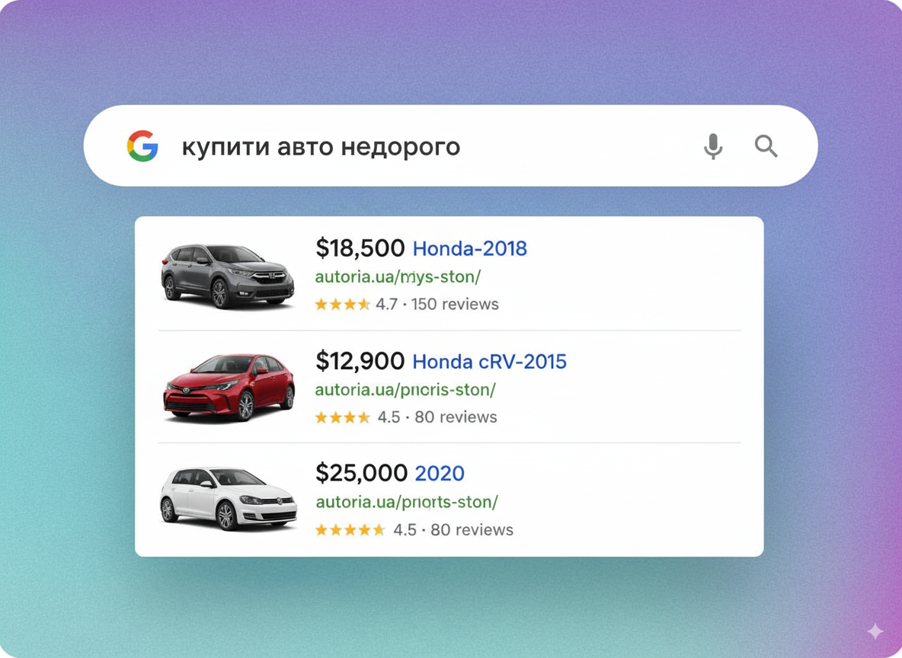This screenshot has height=658, width=902.
Task: Activate voice search microphone icon
Action: [713, 146]
